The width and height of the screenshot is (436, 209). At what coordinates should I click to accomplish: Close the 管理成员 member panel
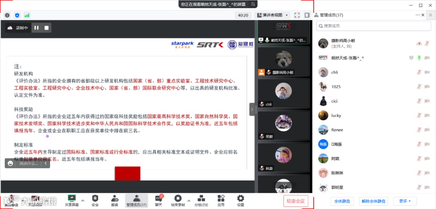tap(423, 15)
